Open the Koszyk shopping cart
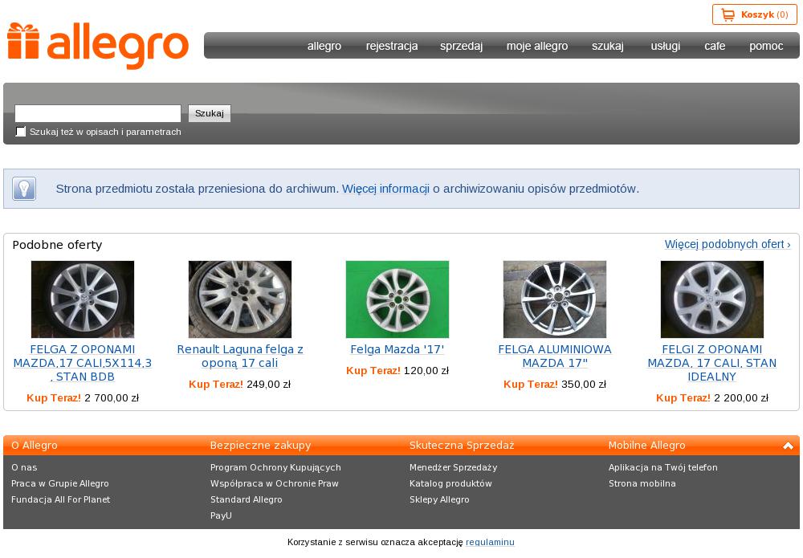This screenshot has width=803, height=558. click(x=754, y=14)
